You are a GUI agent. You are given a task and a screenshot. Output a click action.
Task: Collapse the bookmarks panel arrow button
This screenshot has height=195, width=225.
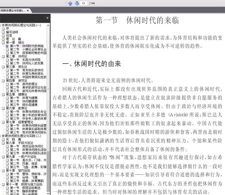(x=47, y=18)
